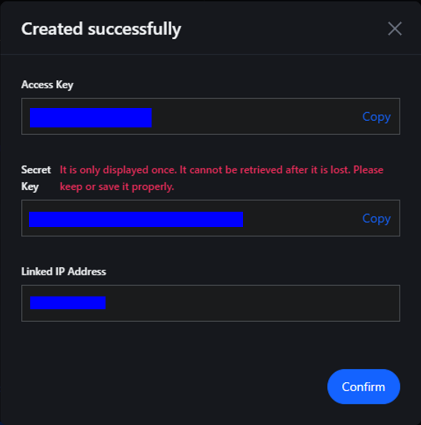Copy the Access Key value
The width and height of the screenshot is (421, 425).
(x=377, y=117)
